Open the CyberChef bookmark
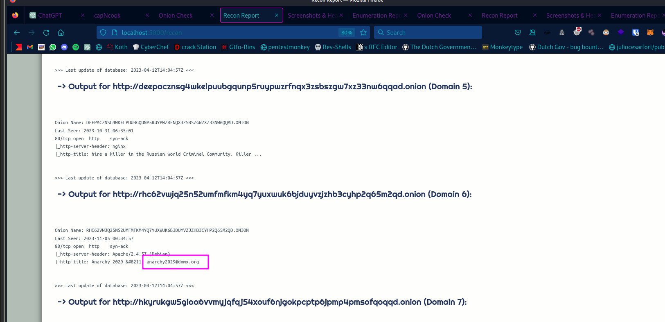 coord(151,47)
